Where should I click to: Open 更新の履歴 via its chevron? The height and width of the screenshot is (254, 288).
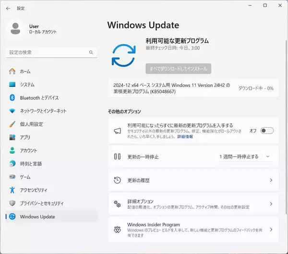click(271, 181)
